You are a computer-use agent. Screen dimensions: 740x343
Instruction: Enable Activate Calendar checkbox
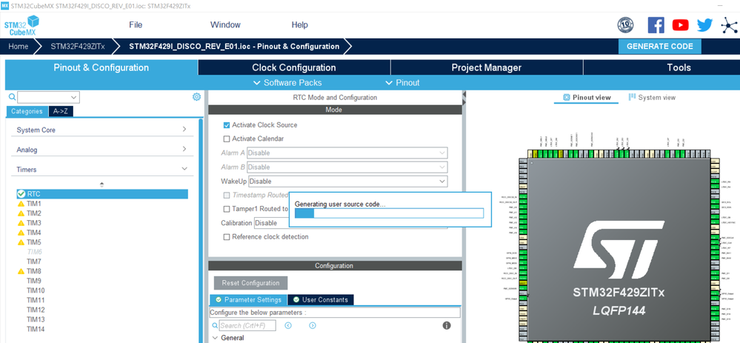tap(227, 139)
